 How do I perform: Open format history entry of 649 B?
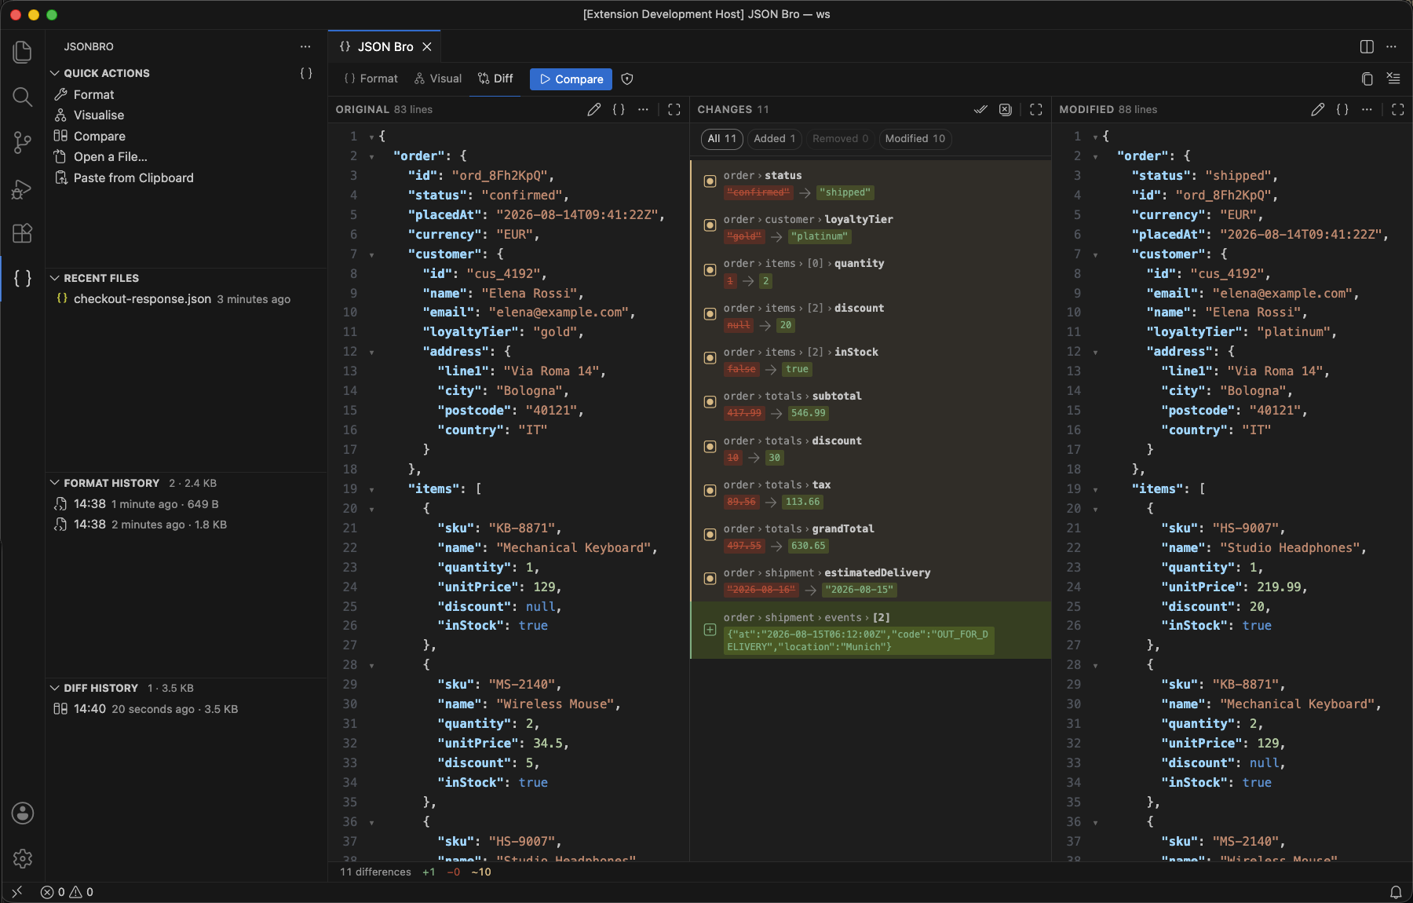pyautogui.click(x=186, y=504)
